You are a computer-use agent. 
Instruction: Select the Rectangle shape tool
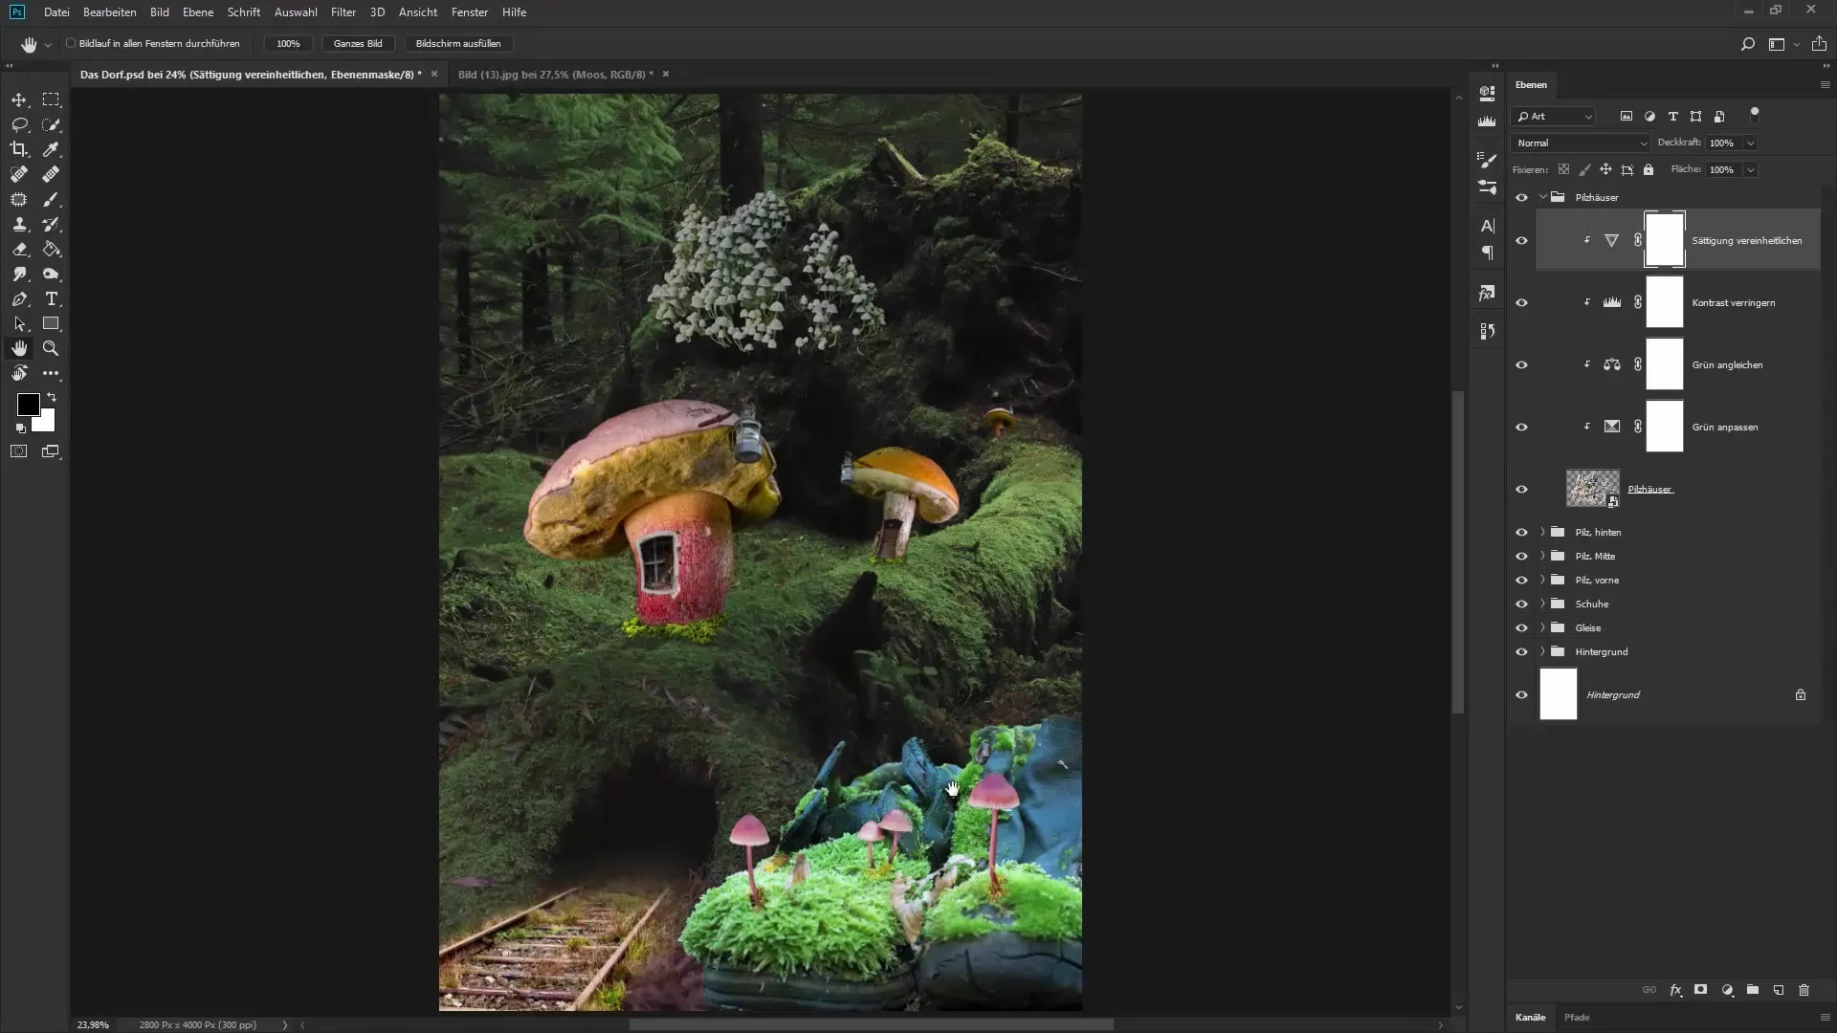coord(51,323)
